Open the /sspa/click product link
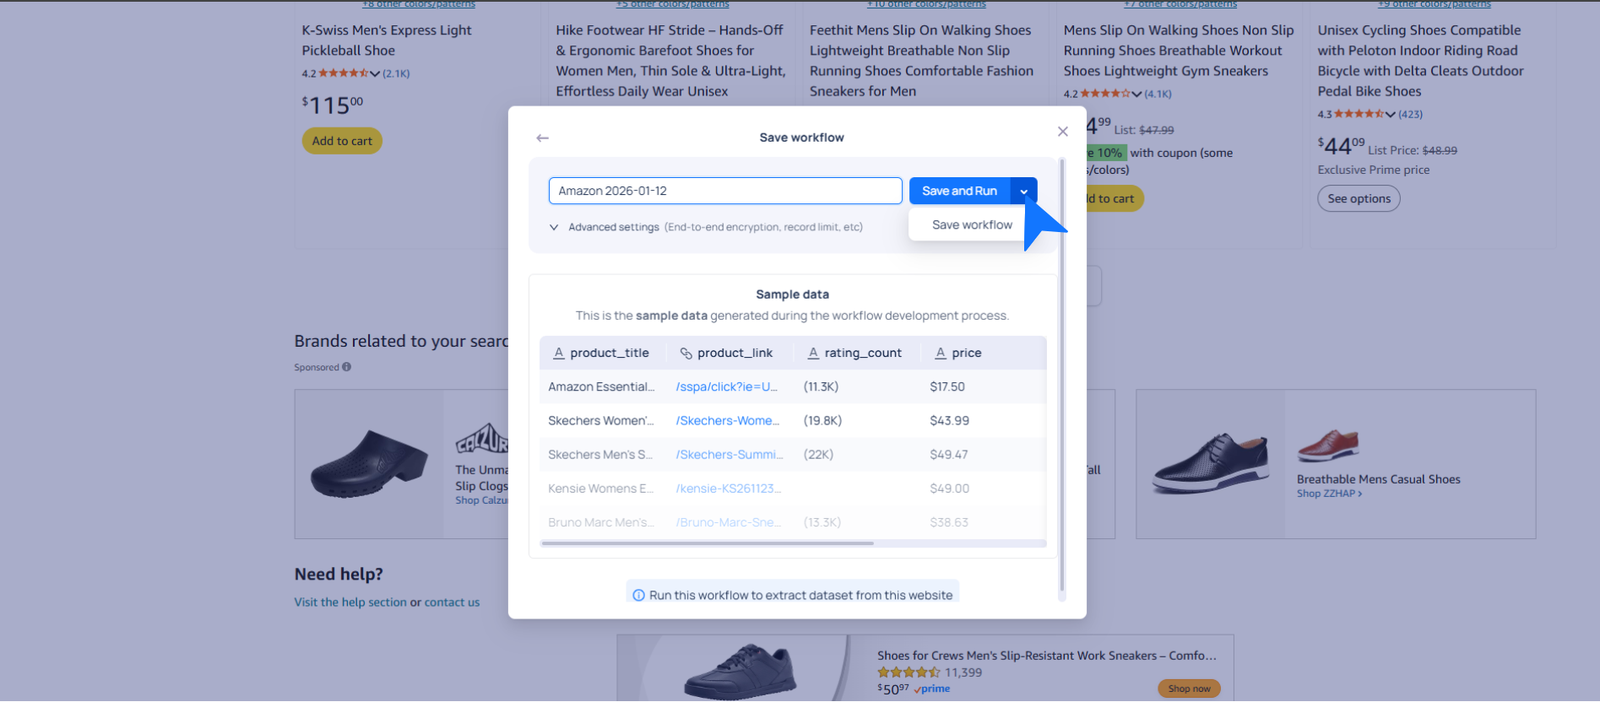Screen dimensions: 1600x702 (726, 387)
